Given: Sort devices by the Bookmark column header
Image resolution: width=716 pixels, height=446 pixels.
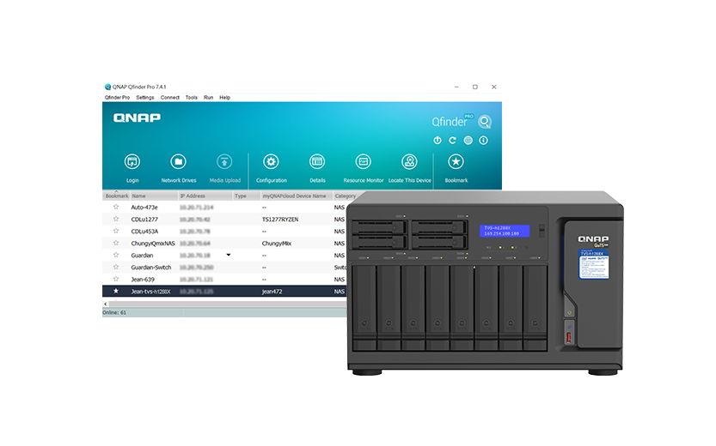Looking at the screenshot, I should coord(116,196).
